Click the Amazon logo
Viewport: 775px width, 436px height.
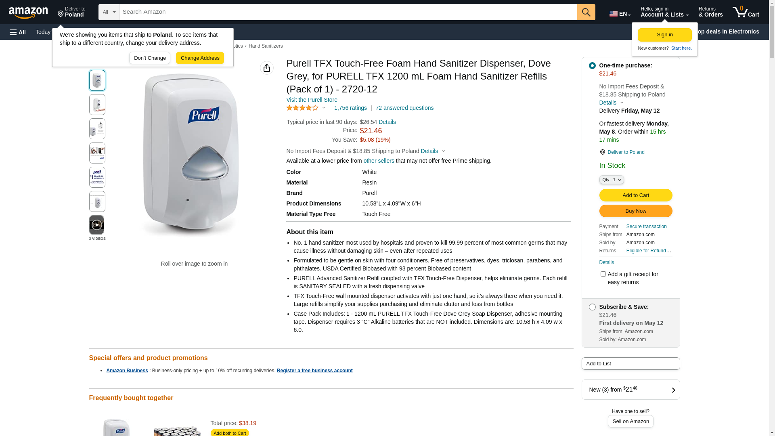[28, 13]
